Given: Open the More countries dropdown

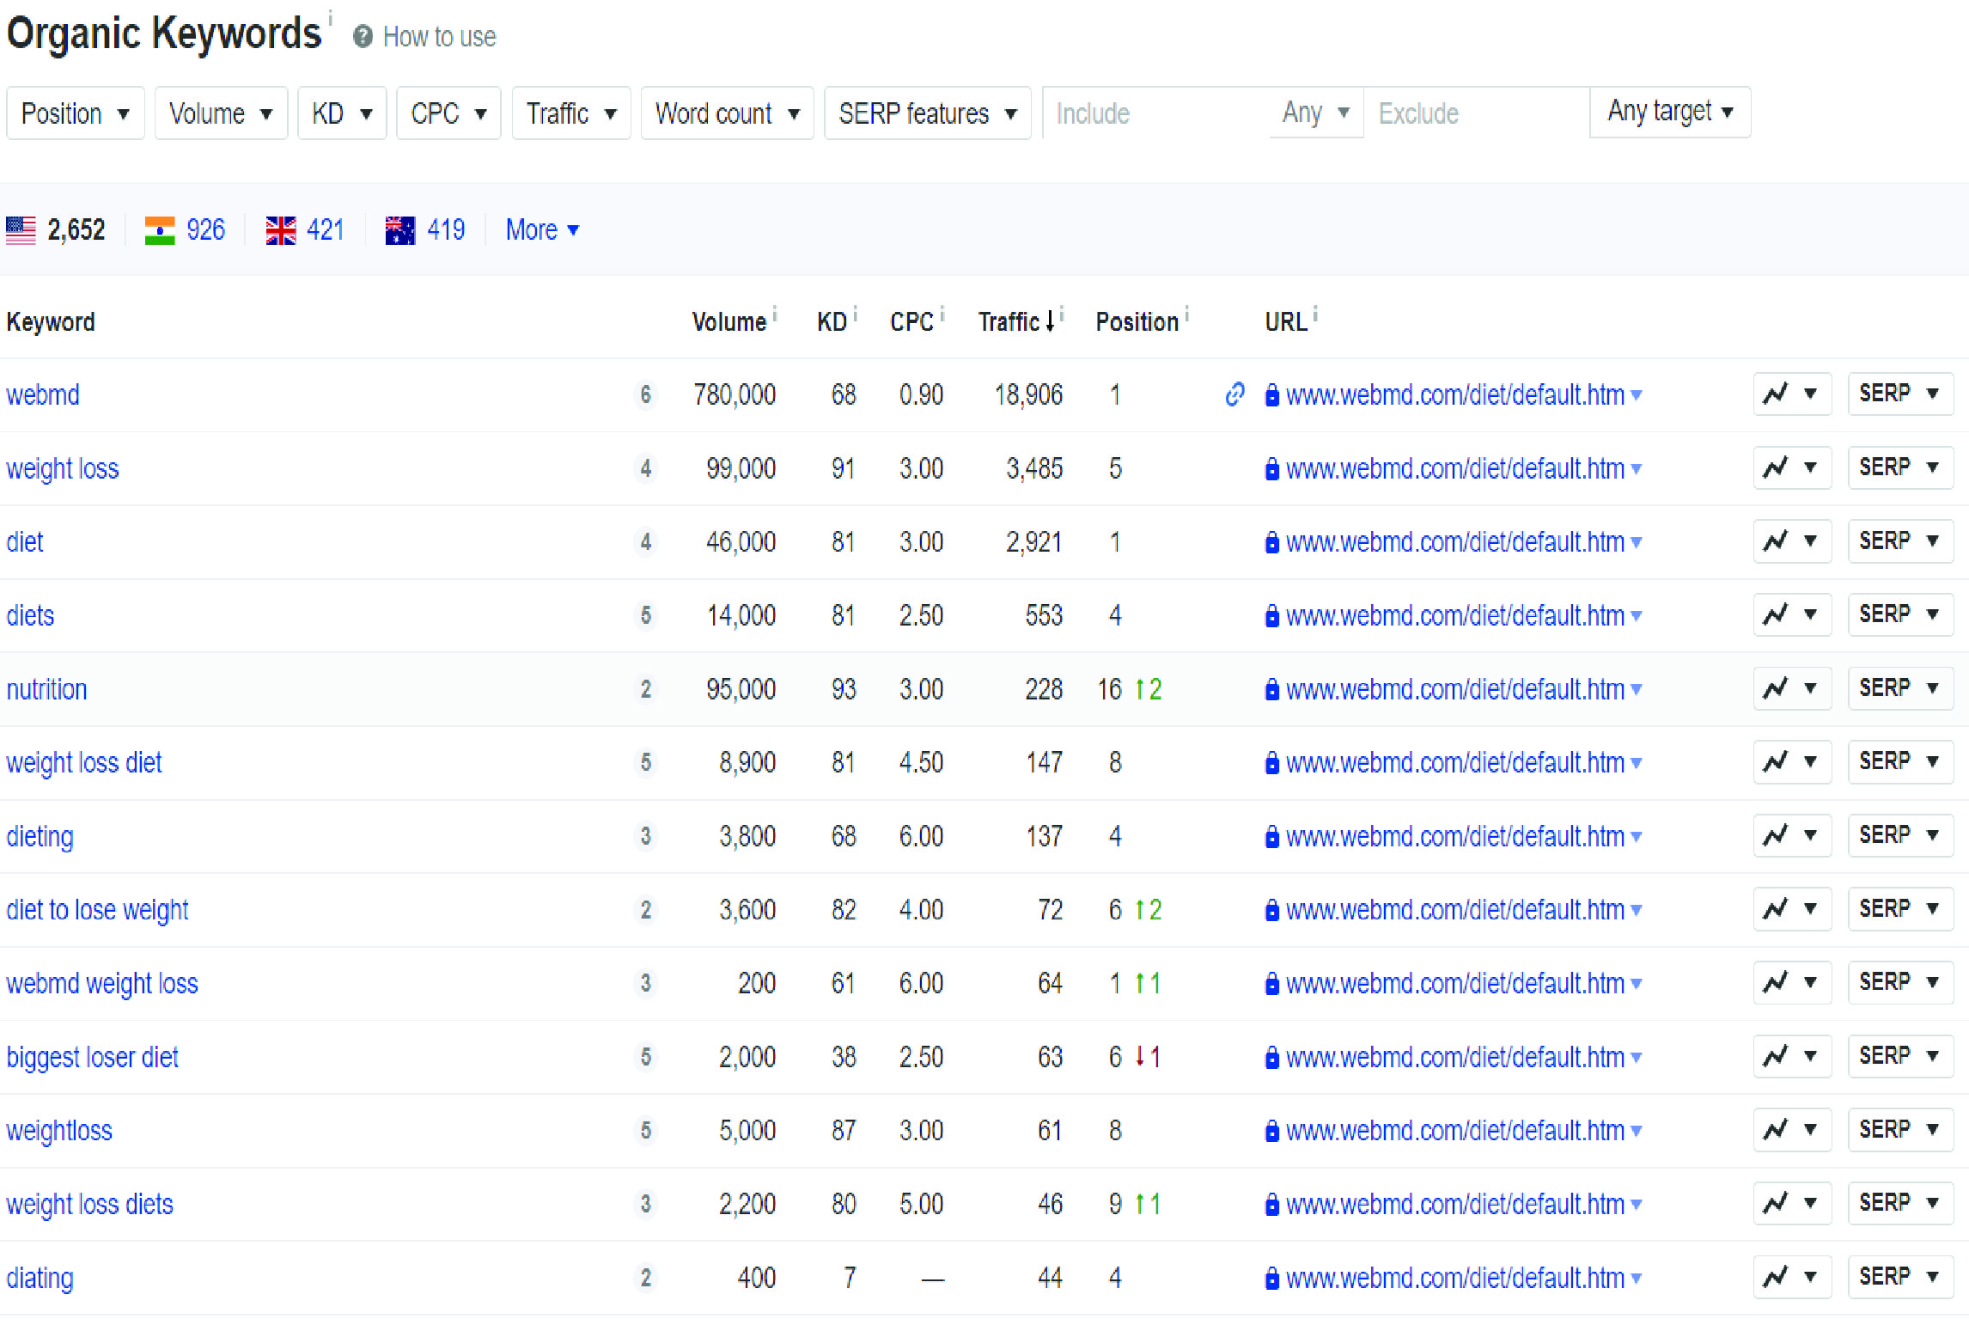Looking at the screenshot, I should (x=541, y=229).
